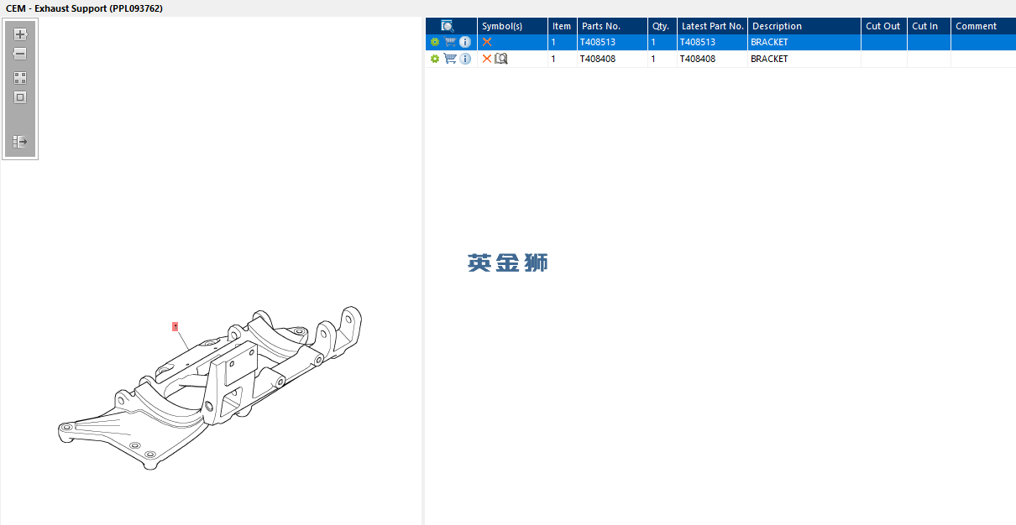This screenshot has height=525, width=1016.
Task: Sort by the Symbol(s) column header
Action: click(x=512, y=26)
